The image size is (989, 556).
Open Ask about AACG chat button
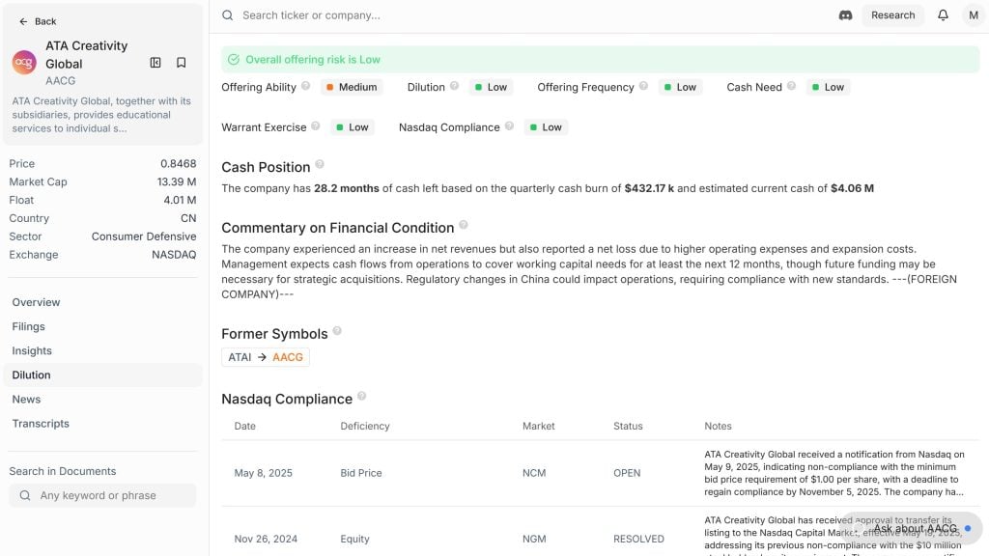click(x=914, y=528)
